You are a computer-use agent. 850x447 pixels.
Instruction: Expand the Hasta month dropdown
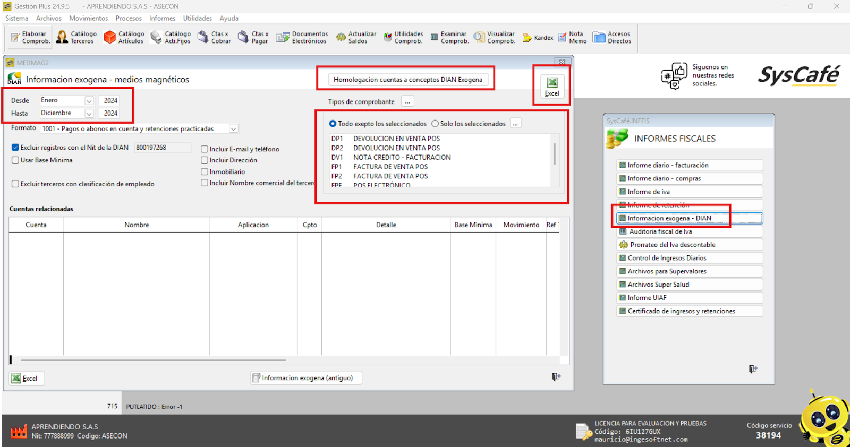point(89,114)
